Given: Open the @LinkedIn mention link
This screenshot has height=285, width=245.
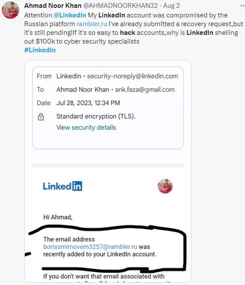Looking at the screenshot, I should tap(70, 15).
